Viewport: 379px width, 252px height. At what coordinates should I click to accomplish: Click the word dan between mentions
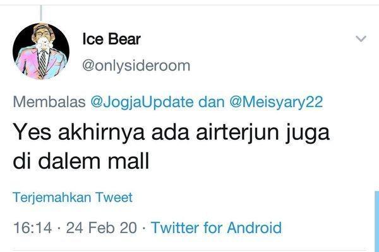(x=212, y=102)
